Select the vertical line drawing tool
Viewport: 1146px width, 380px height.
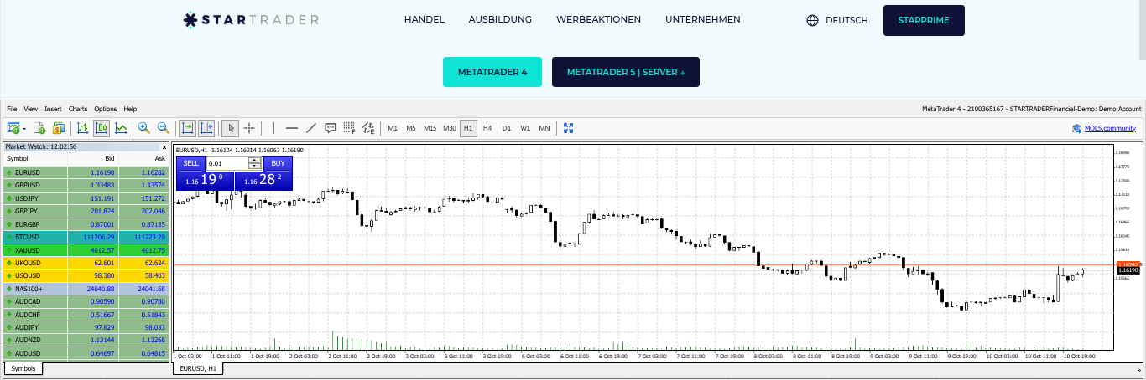pyautogui.click(x=273, y=128)
